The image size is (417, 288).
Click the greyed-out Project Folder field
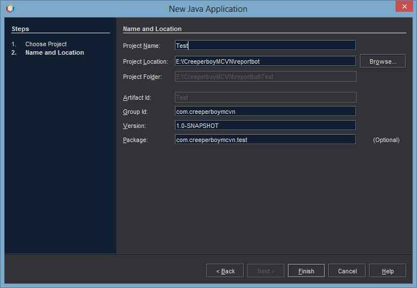pyautogui.click(x=265, y=77)
